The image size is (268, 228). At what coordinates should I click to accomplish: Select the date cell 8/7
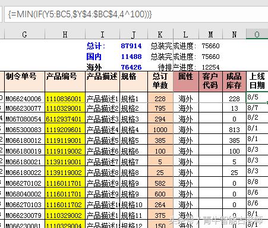click(257, 108)
